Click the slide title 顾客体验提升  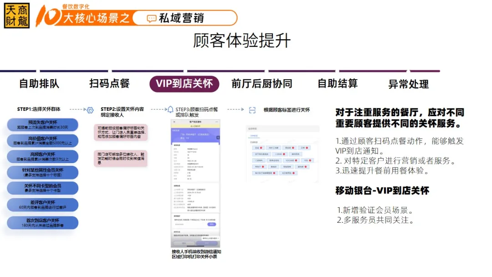point(242,41)
